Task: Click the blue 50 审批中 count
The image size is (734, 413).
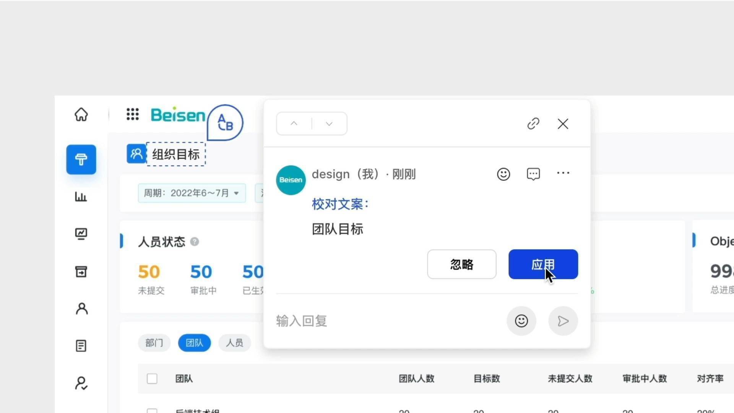Action: 201,272
